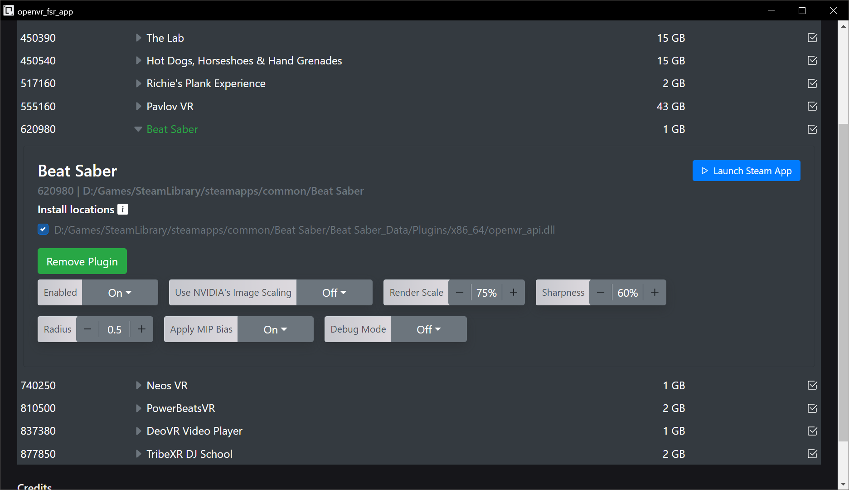
Task: Click the status icon on Neos VR row
Action: coord(812,385)
